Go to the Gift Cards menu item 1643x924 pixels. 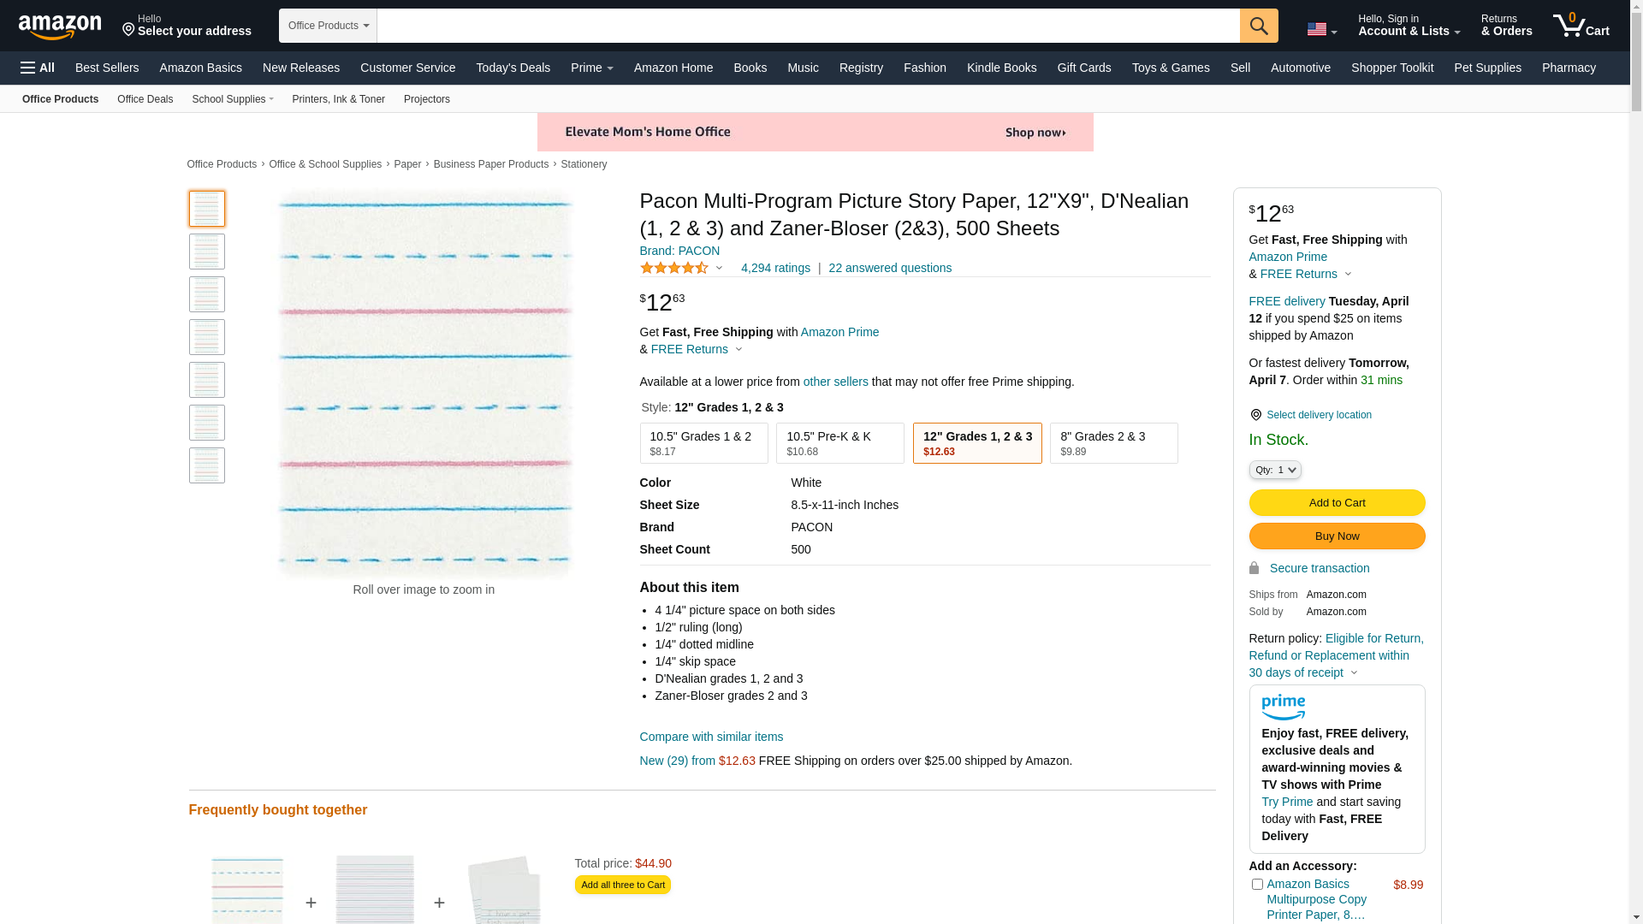click(1083, 68)
